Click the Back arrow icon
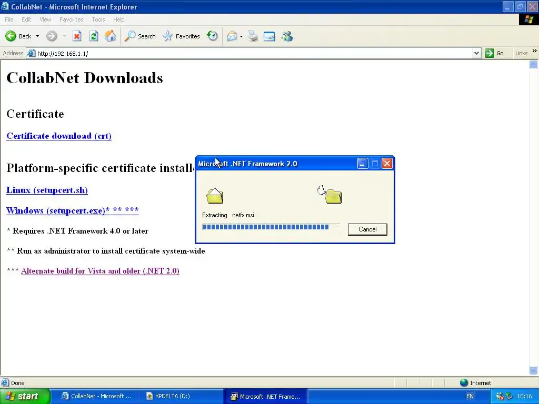Screen dimensions: 539x404 11,36
